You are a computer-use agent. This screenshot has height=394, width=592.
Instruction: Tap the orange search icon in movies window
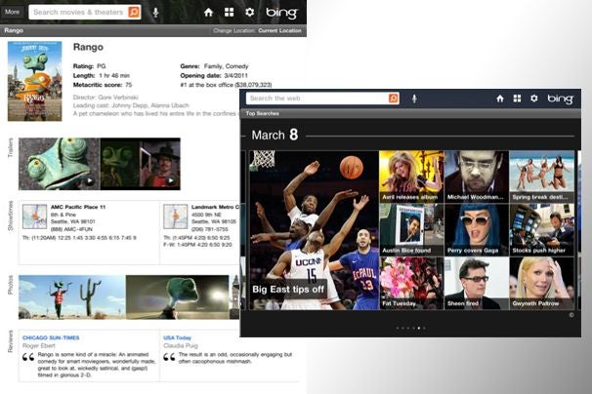(134, 12)
